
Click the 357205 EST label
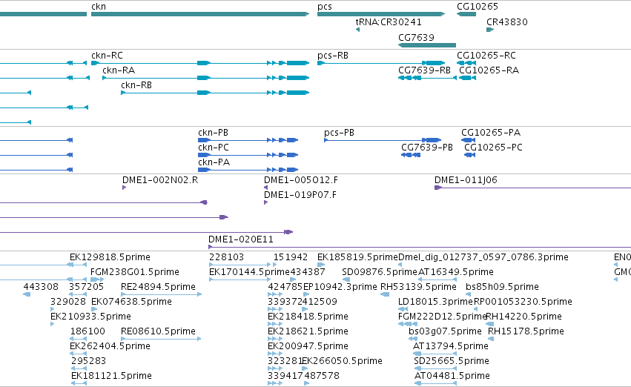(87, 286)
